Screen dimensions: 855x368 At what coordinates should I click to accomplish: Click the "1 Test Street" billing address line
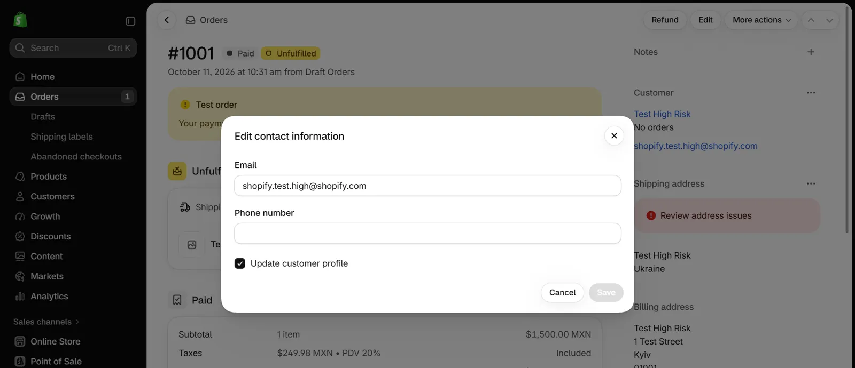click(658, 341)
